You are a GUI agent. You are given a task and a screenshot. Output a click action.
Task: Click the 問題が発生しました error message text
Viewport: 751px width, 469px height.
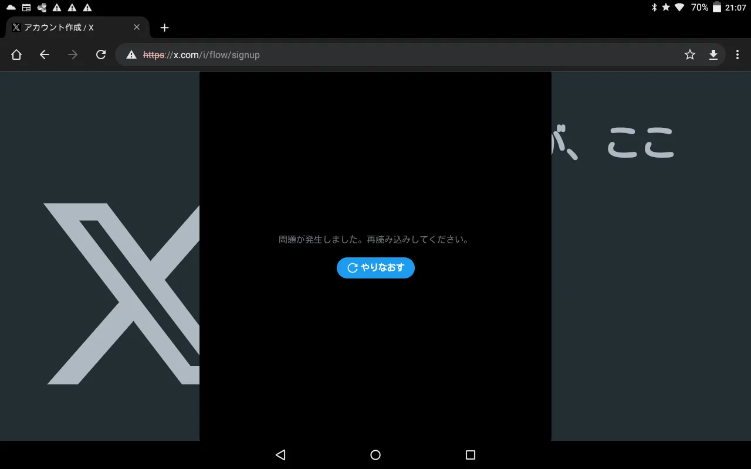click(x=374, y=240)
